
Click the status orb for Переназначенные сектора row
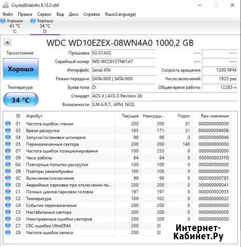pyautogui.click(x=8, y=144)
